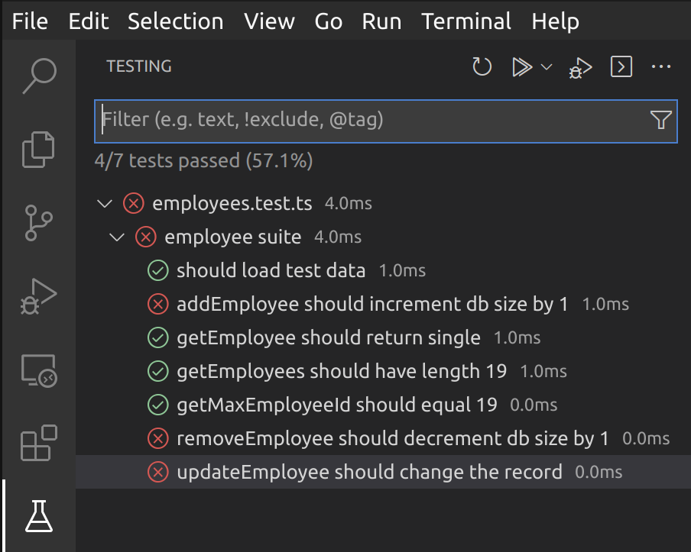This screenshot has height=552, width=691.
Task: Open the Explorer files icon
Action: (39, 149)
